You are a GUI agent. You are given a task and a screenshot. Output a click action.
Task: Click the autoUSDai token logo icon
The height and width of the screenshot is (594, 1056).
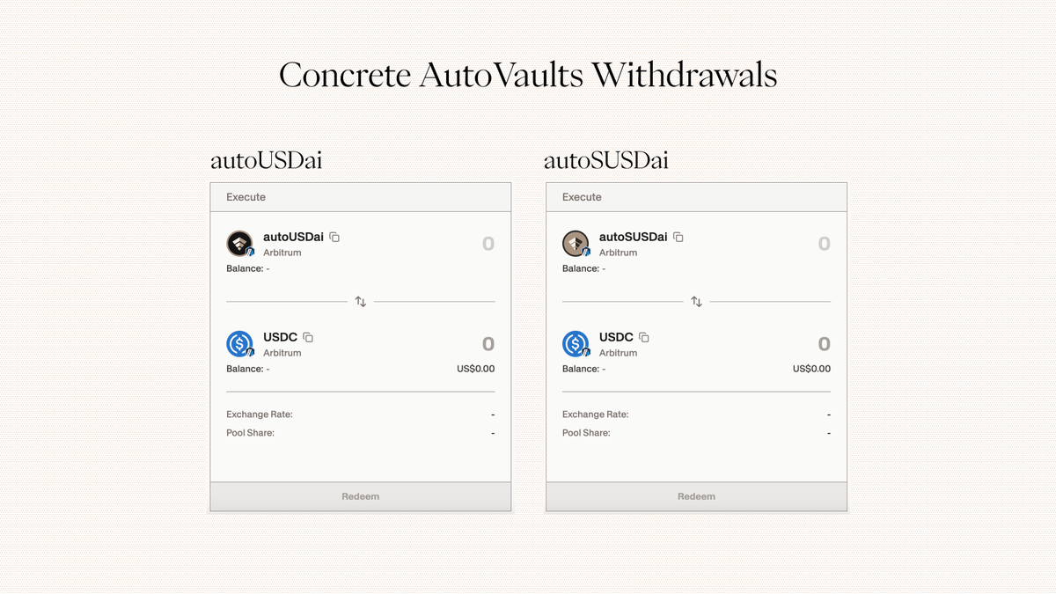pos(239,244)
